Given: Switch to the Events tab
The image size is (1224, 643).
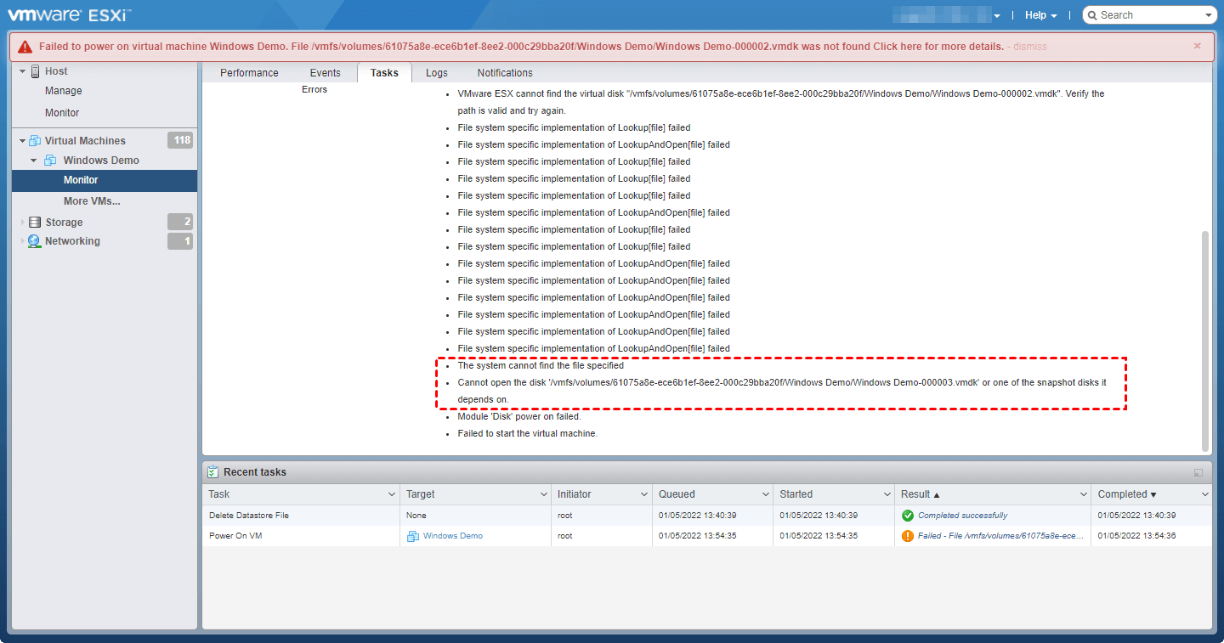Looking at the screenshot, I should (325, 73).
